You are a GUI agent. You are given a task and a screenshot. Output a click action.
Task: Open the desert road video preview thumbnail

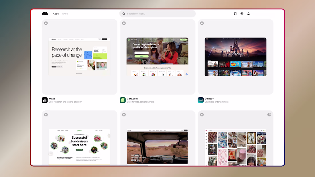157,147
